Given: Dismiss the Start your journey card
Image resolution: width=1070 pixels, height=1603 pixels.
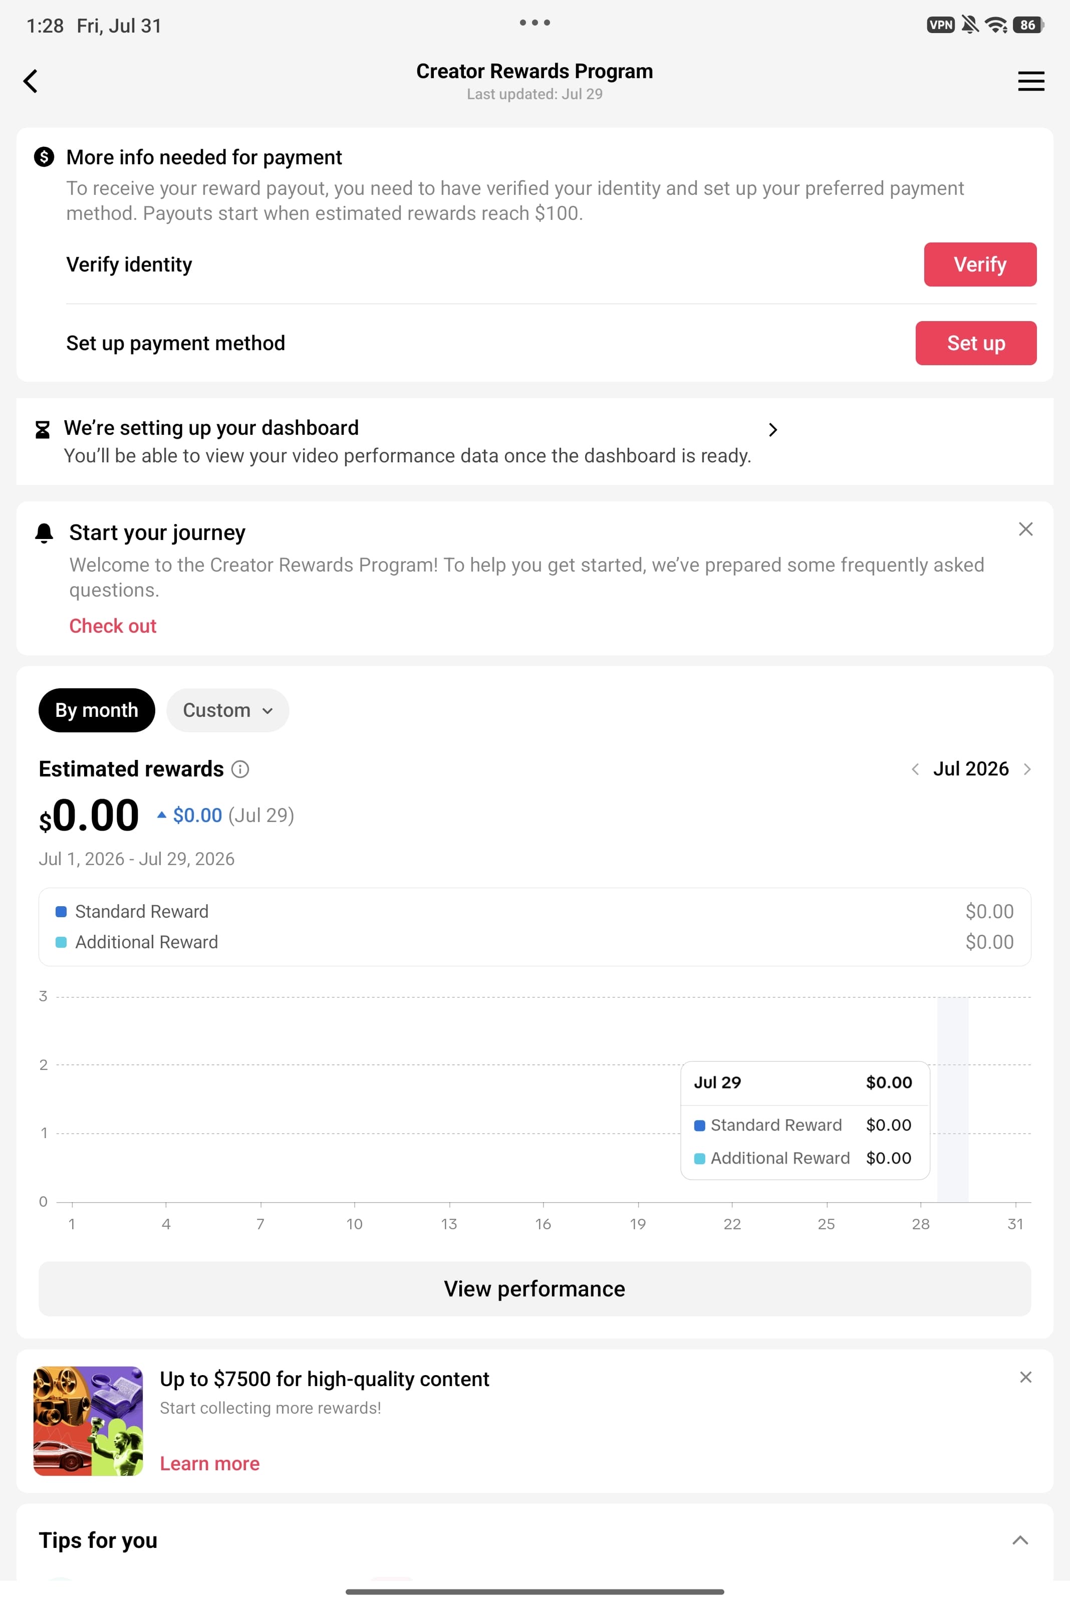Looking at the screenshot, I should 1025,529.
